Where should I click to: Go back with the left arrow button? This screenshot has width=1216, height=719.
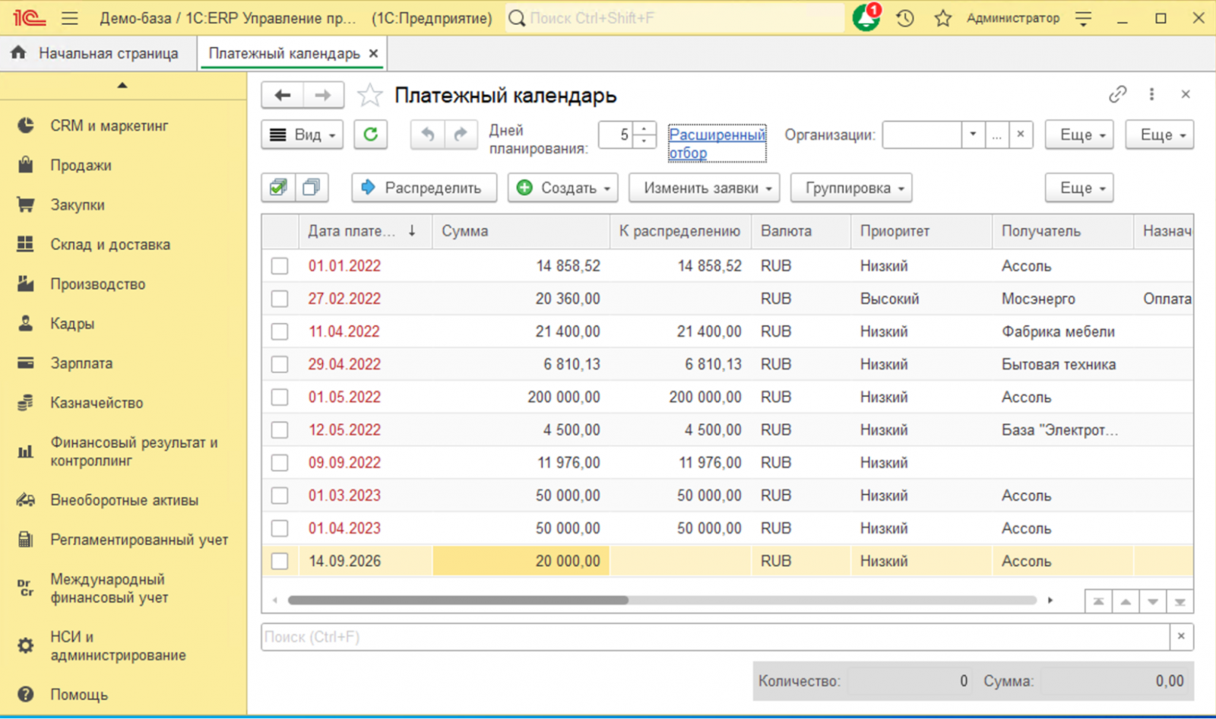283,95
